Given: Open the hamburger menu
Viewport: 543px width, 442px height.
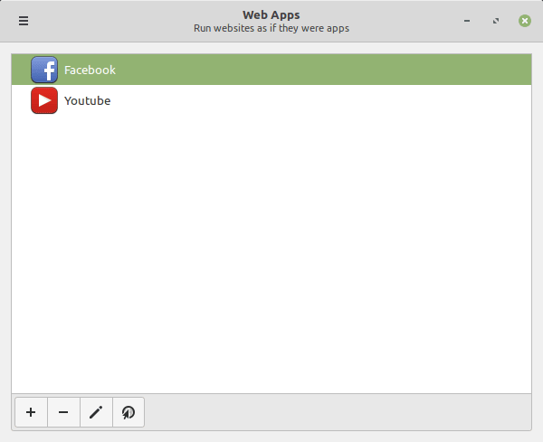Looking at the screenshot, I should click(x=24, y=21).
